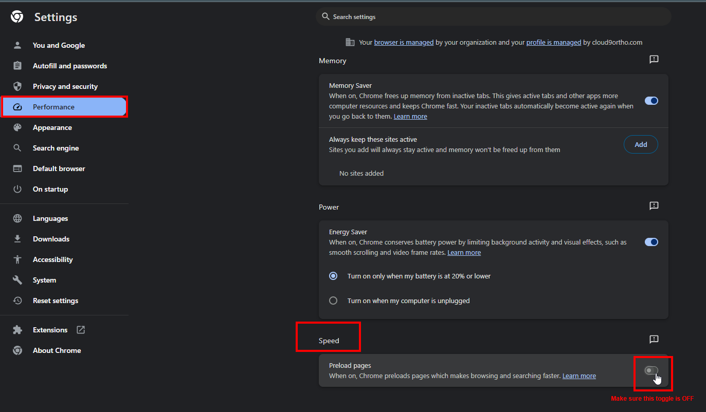Viewport: 706px width, 412px height.
Task: Click the magnifier icon in Search settings bar
Action: click(x=325, y=16)
